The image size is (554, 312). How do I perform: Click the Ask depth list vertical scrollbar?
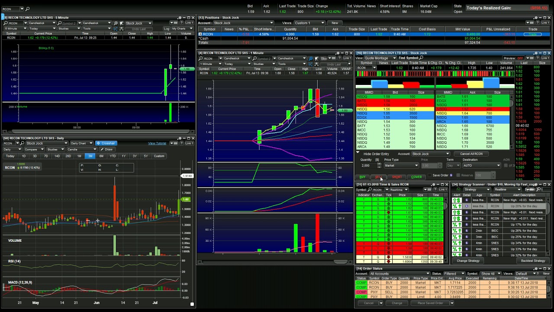click(x=512, y=121)
